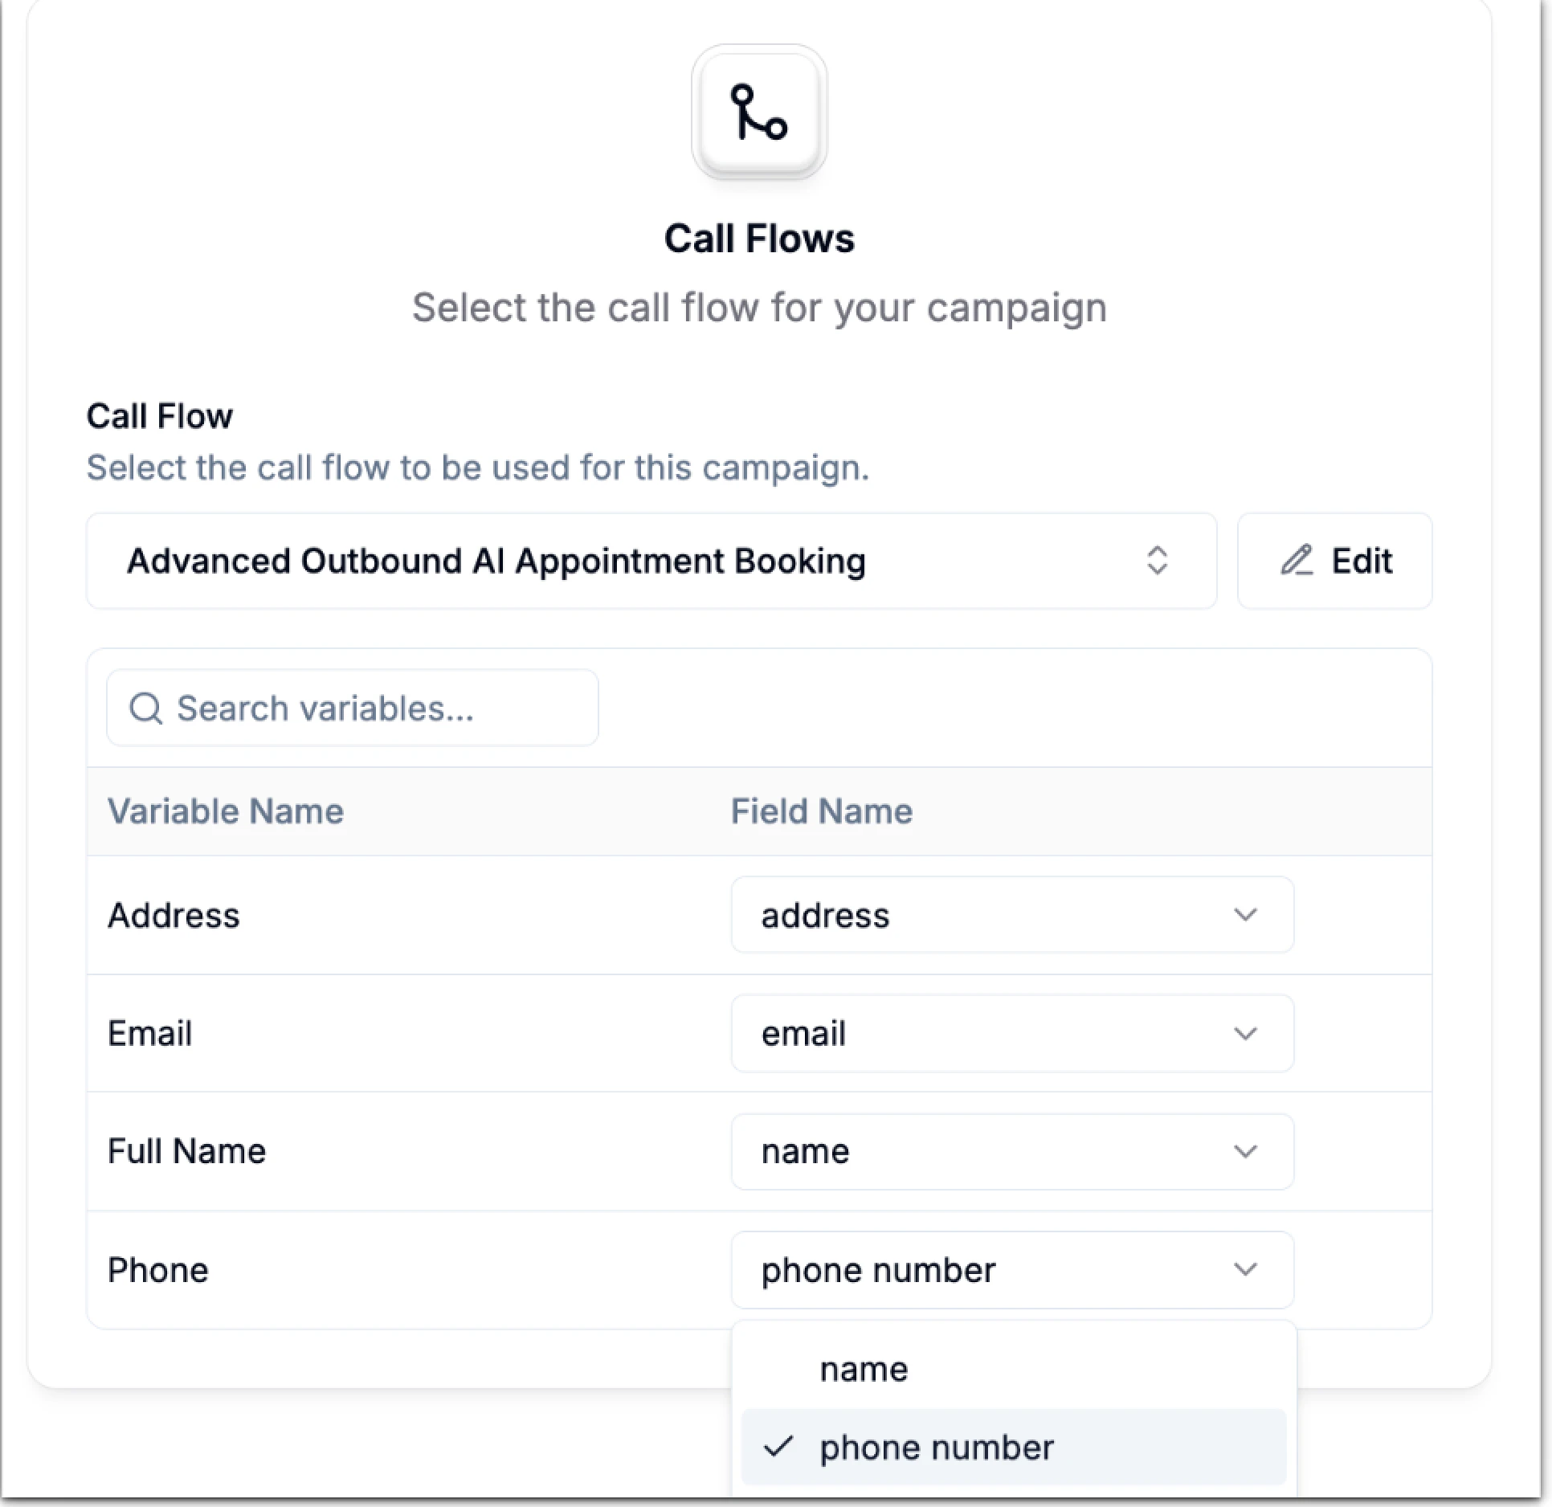Select name in the open dropdown list
Screen dimensions: 1552x1507
[863, 1368]
